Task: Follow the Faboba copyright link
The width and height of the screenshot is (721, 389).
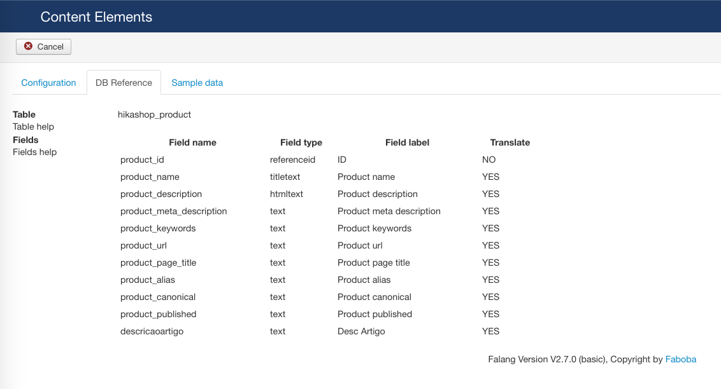Action: (680, 359)
